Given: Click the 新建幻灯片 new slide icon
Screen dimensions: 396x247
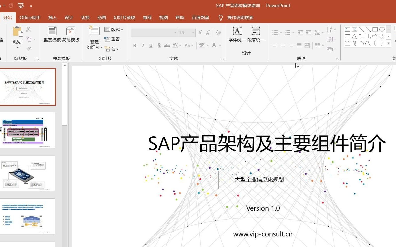Looking at the screenshot, I should click(94, 31).
